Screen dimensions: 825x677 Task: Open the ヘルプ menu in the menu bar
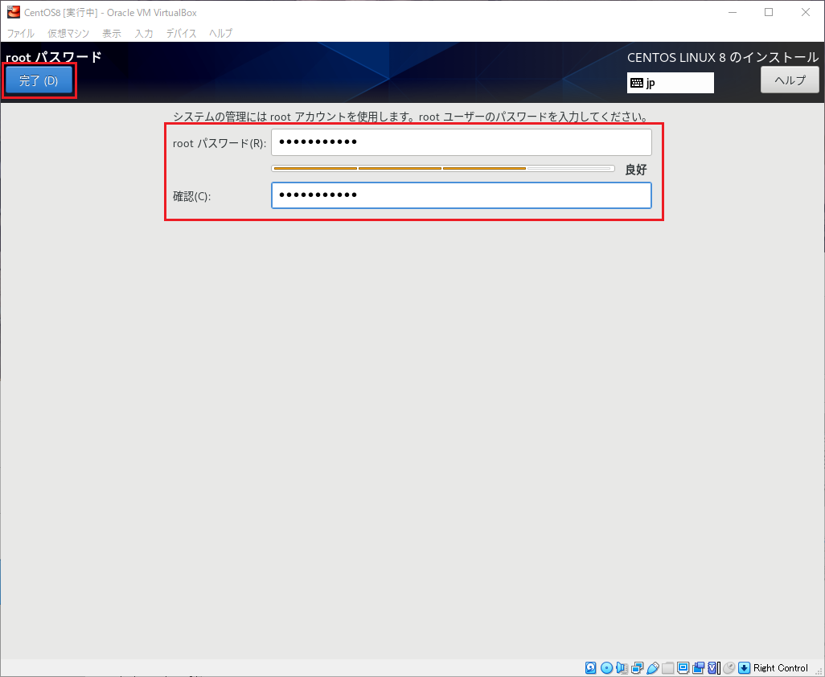pos(220,33)
